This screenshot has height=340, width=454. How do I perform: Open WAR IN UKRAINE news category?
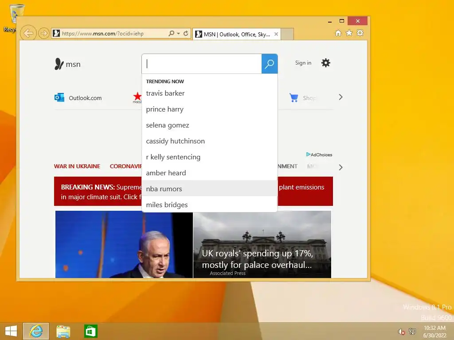(x=77, y=166)
